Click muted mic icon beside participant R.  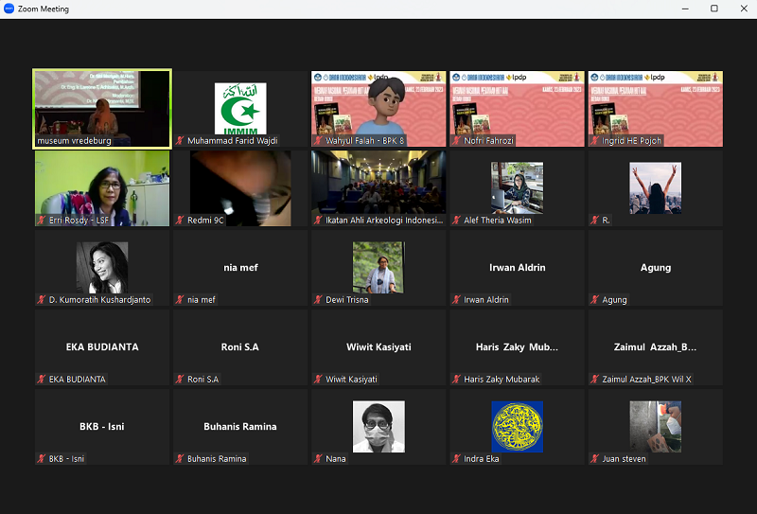pyautogui.click(x=595, y=221)
